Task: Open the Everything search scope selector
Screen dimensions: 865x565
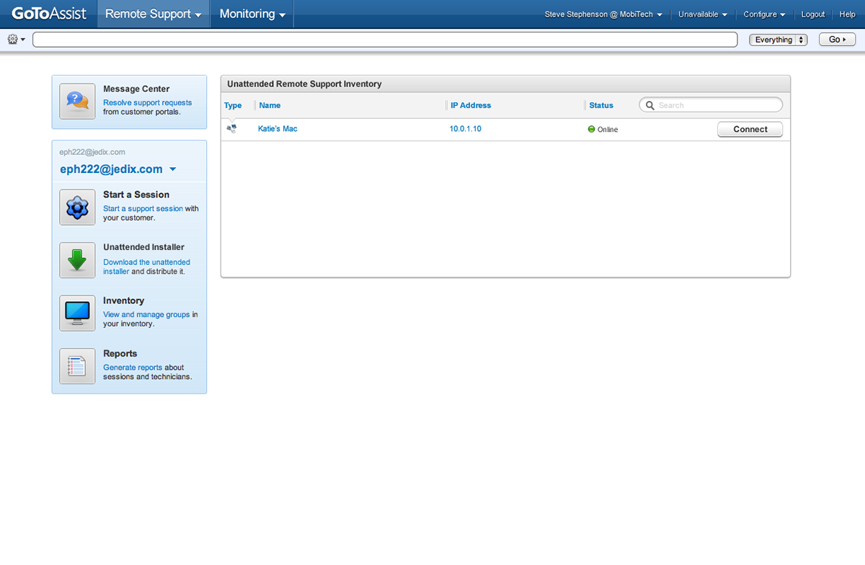Action: (778, 40)
